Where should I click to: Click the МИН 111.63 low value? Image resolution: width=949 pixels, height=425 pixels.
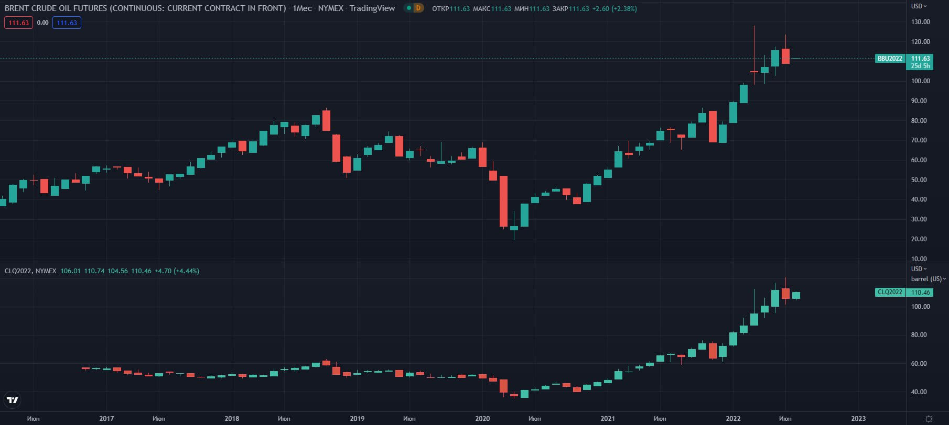[x=532, y=9]
